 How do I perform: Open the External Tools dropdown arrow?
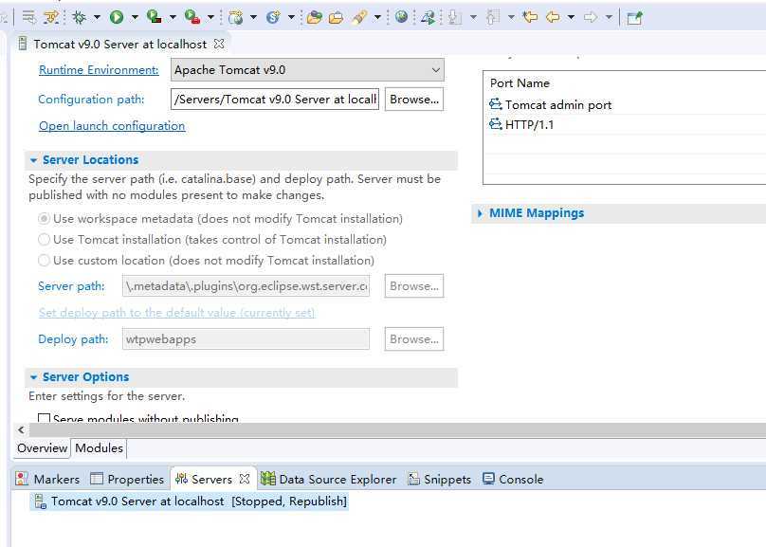pyautogui.click(x=211, y=18)
